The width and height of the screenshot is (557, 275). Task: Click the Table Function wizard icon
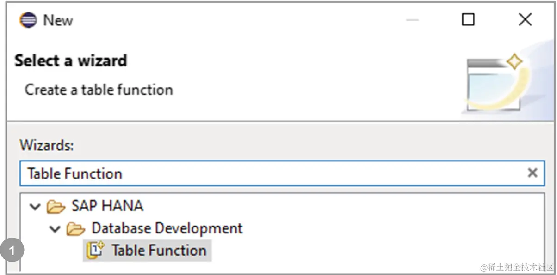(x=95, y=251)
